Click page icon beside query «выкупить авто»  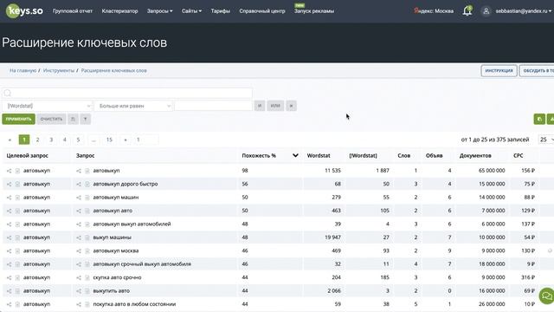(x=87, y=291)
